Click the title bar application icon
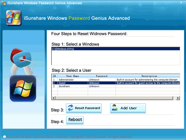This screenshot has width=186, height=140. point(4,3)
